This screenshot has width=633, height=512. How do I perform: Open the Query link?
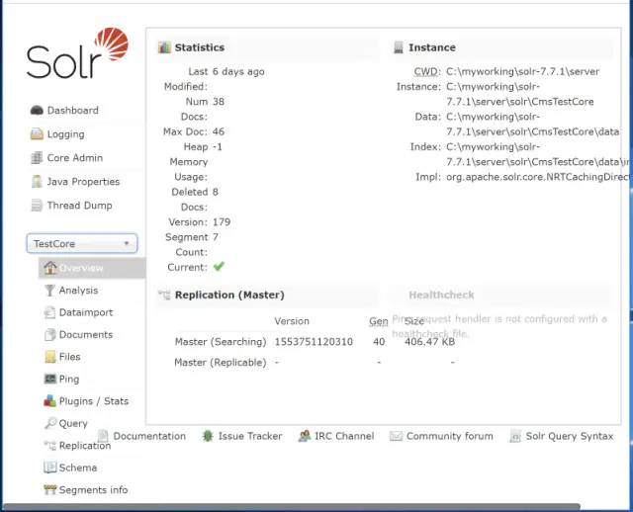73,424
